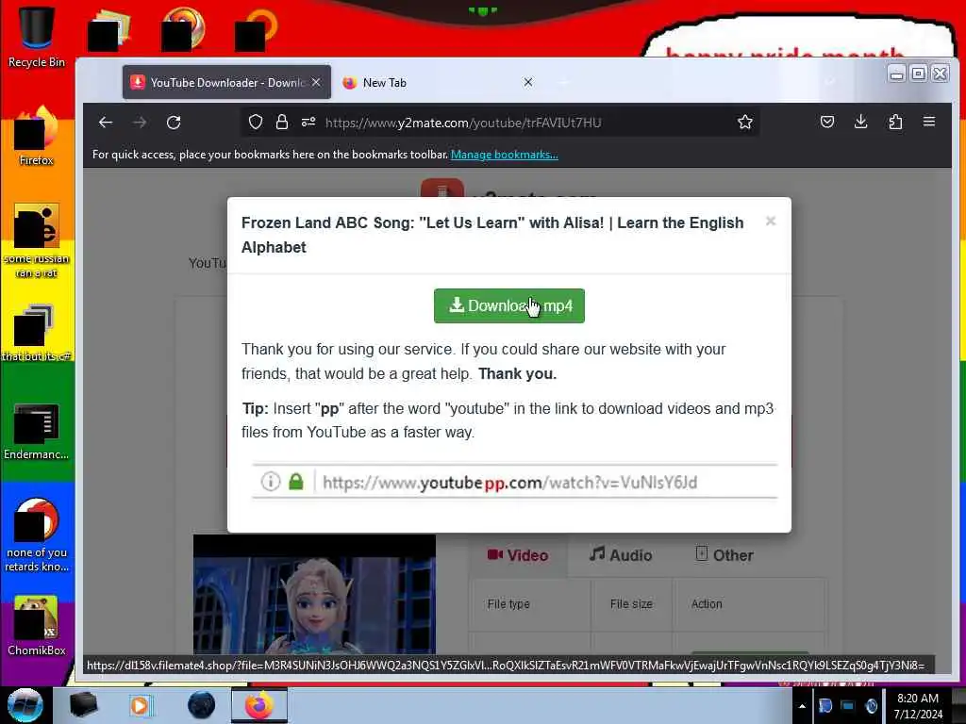
Task: Open the Windows Start orb
Action: pyautogui.click(x=25, y=705)
